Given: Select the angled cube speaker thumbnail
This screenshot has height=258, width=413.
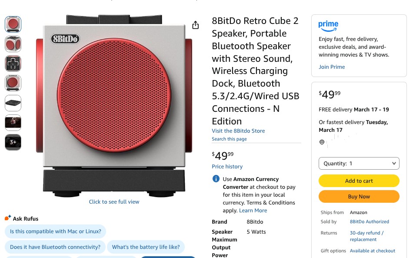Looking at the screenshot, I should pos(13,44).
